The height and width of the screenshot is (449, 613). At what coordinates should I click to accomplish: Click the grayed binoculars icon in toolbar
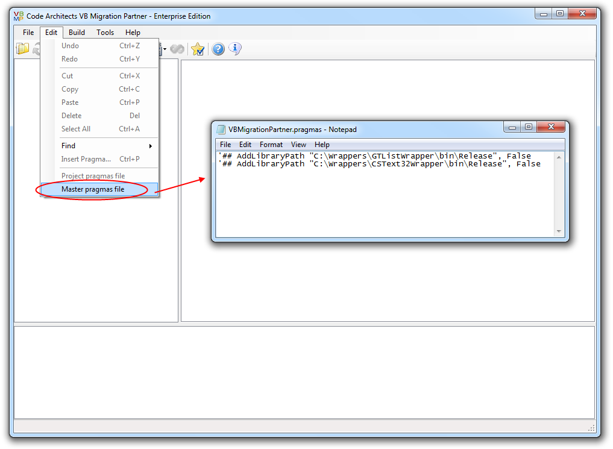(177, 49)
